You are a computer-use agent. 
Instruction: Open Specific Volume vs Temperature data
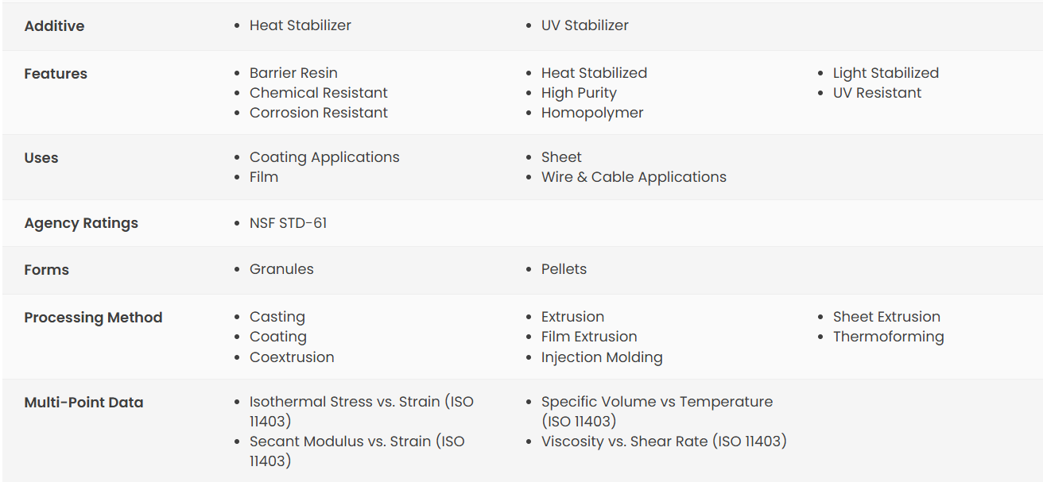[657, 411]
